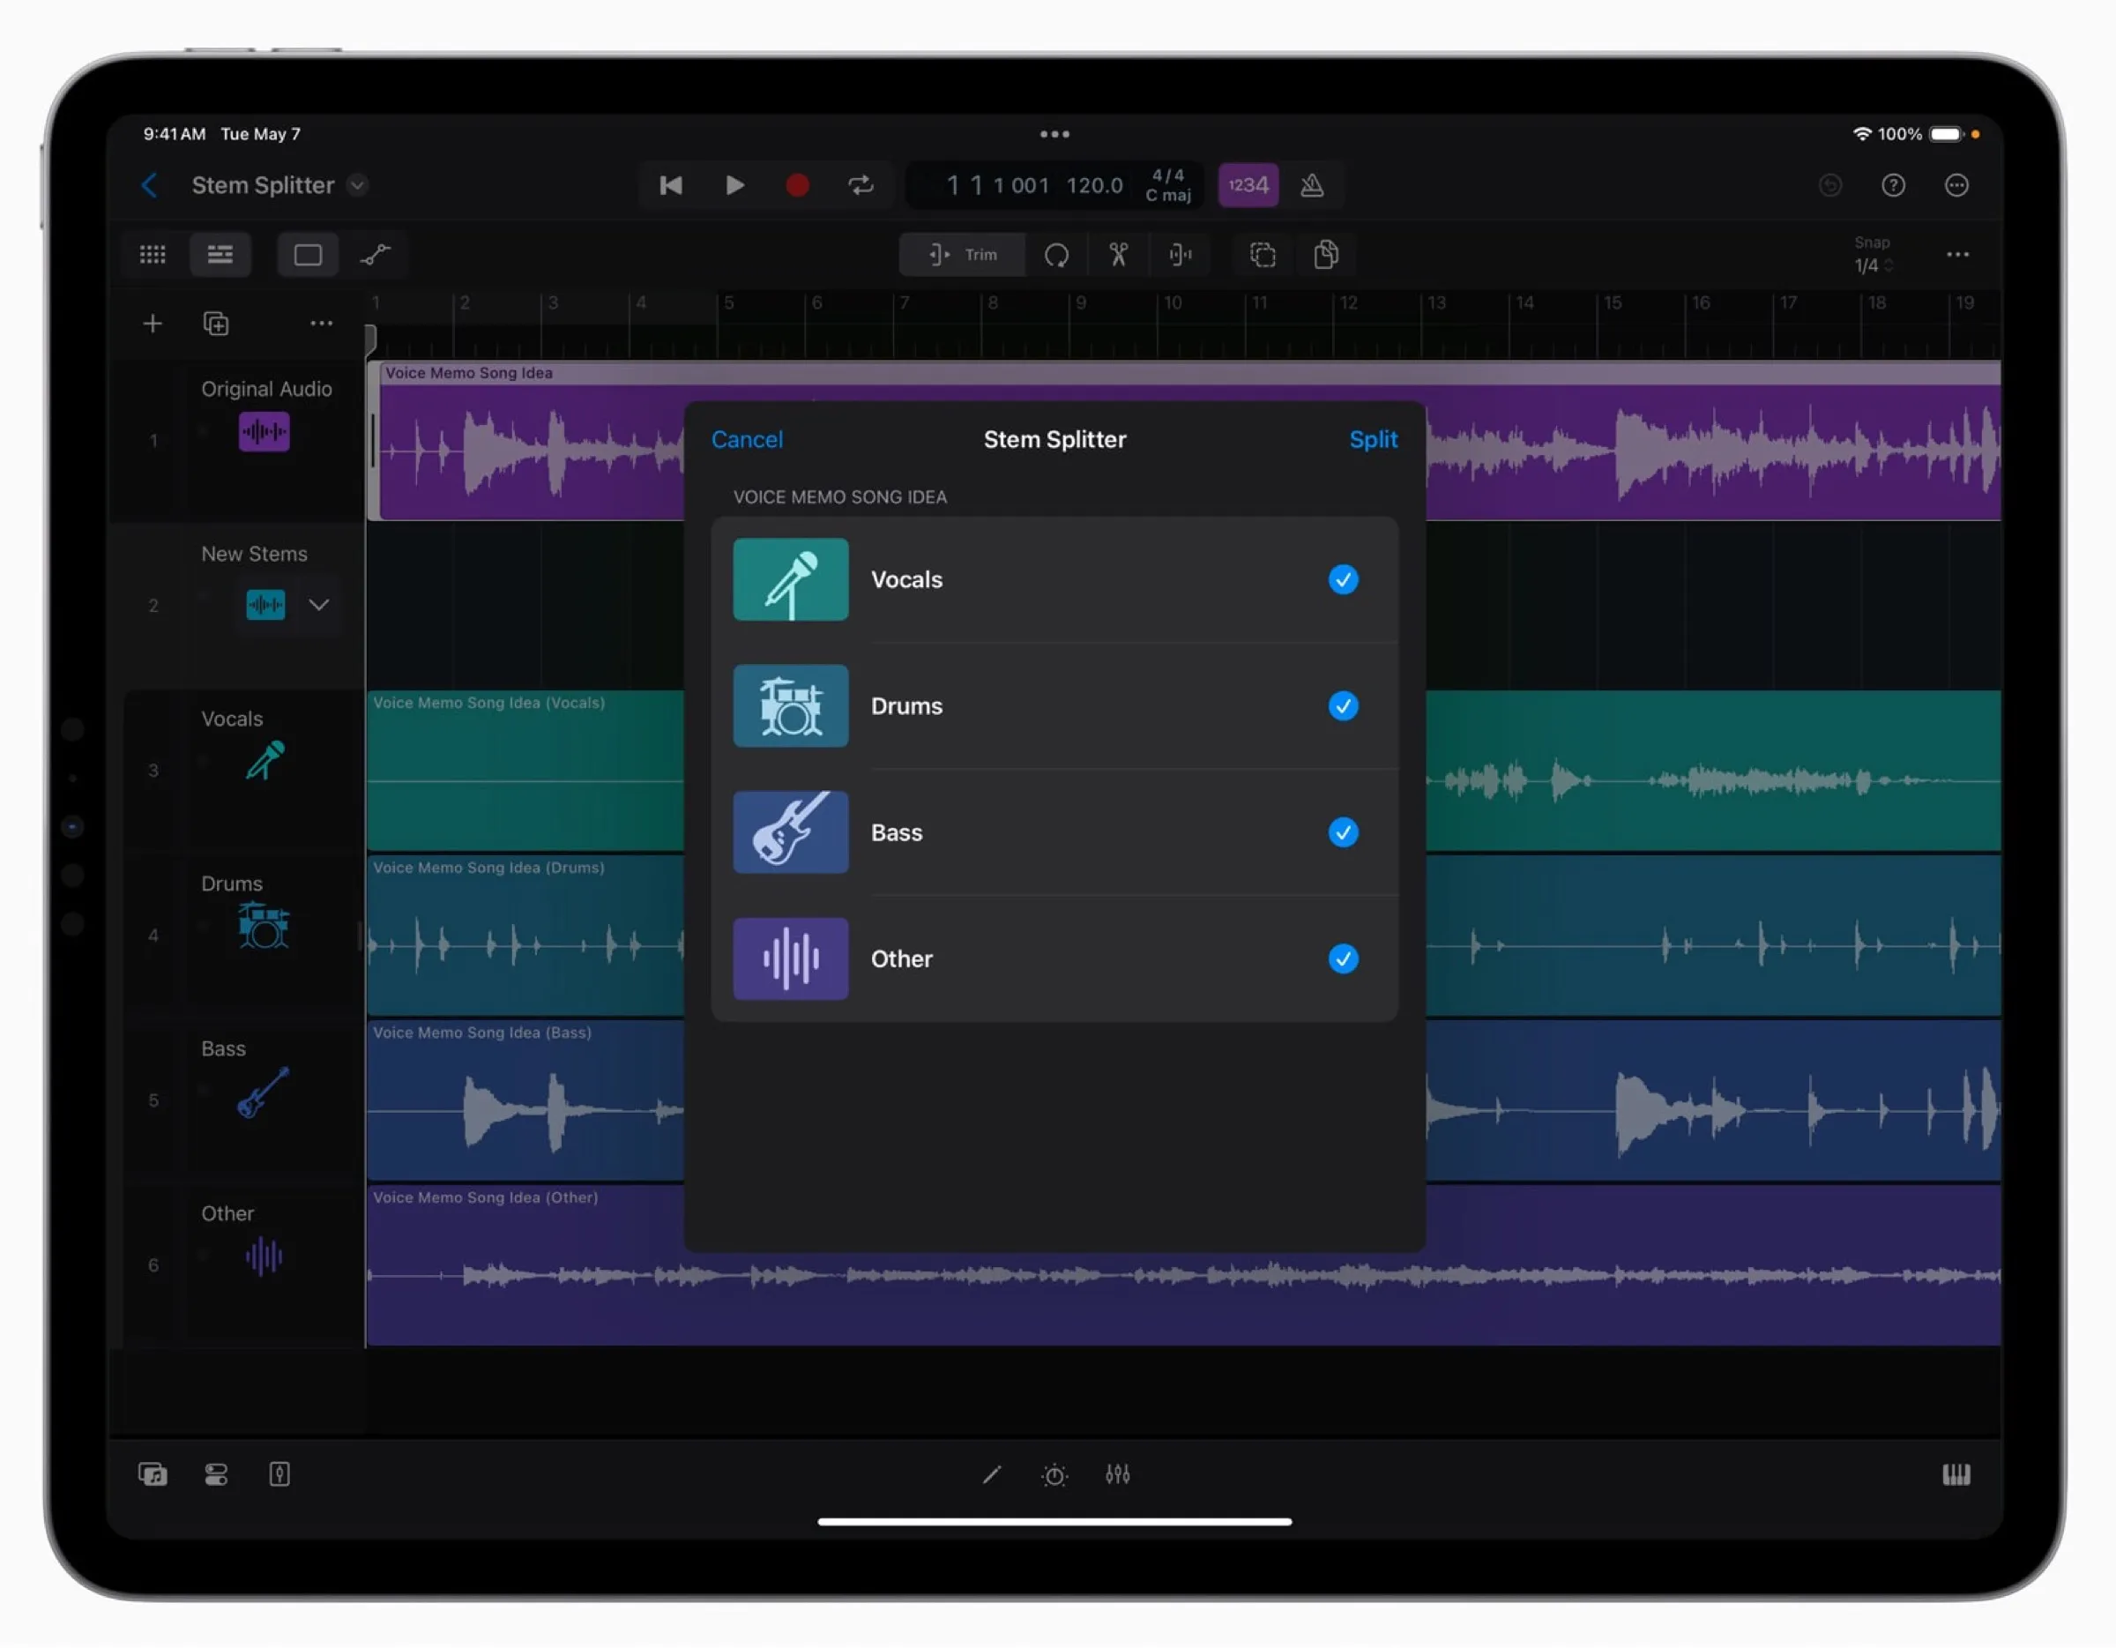This screenshot has height=1648, width=2116.
Task: Switch to the Live Loops grid view
Action: (153, 254)
